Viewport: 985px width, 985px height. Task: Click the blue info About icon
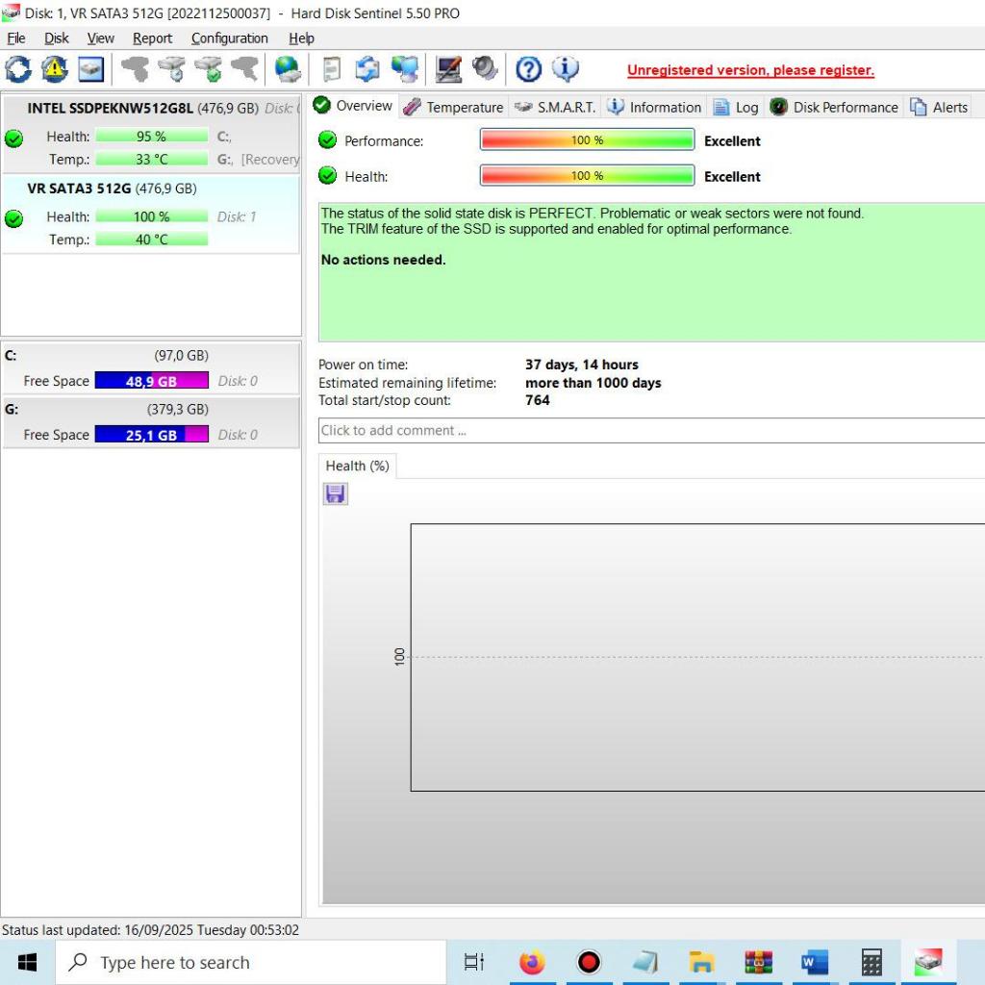(566, 69)
